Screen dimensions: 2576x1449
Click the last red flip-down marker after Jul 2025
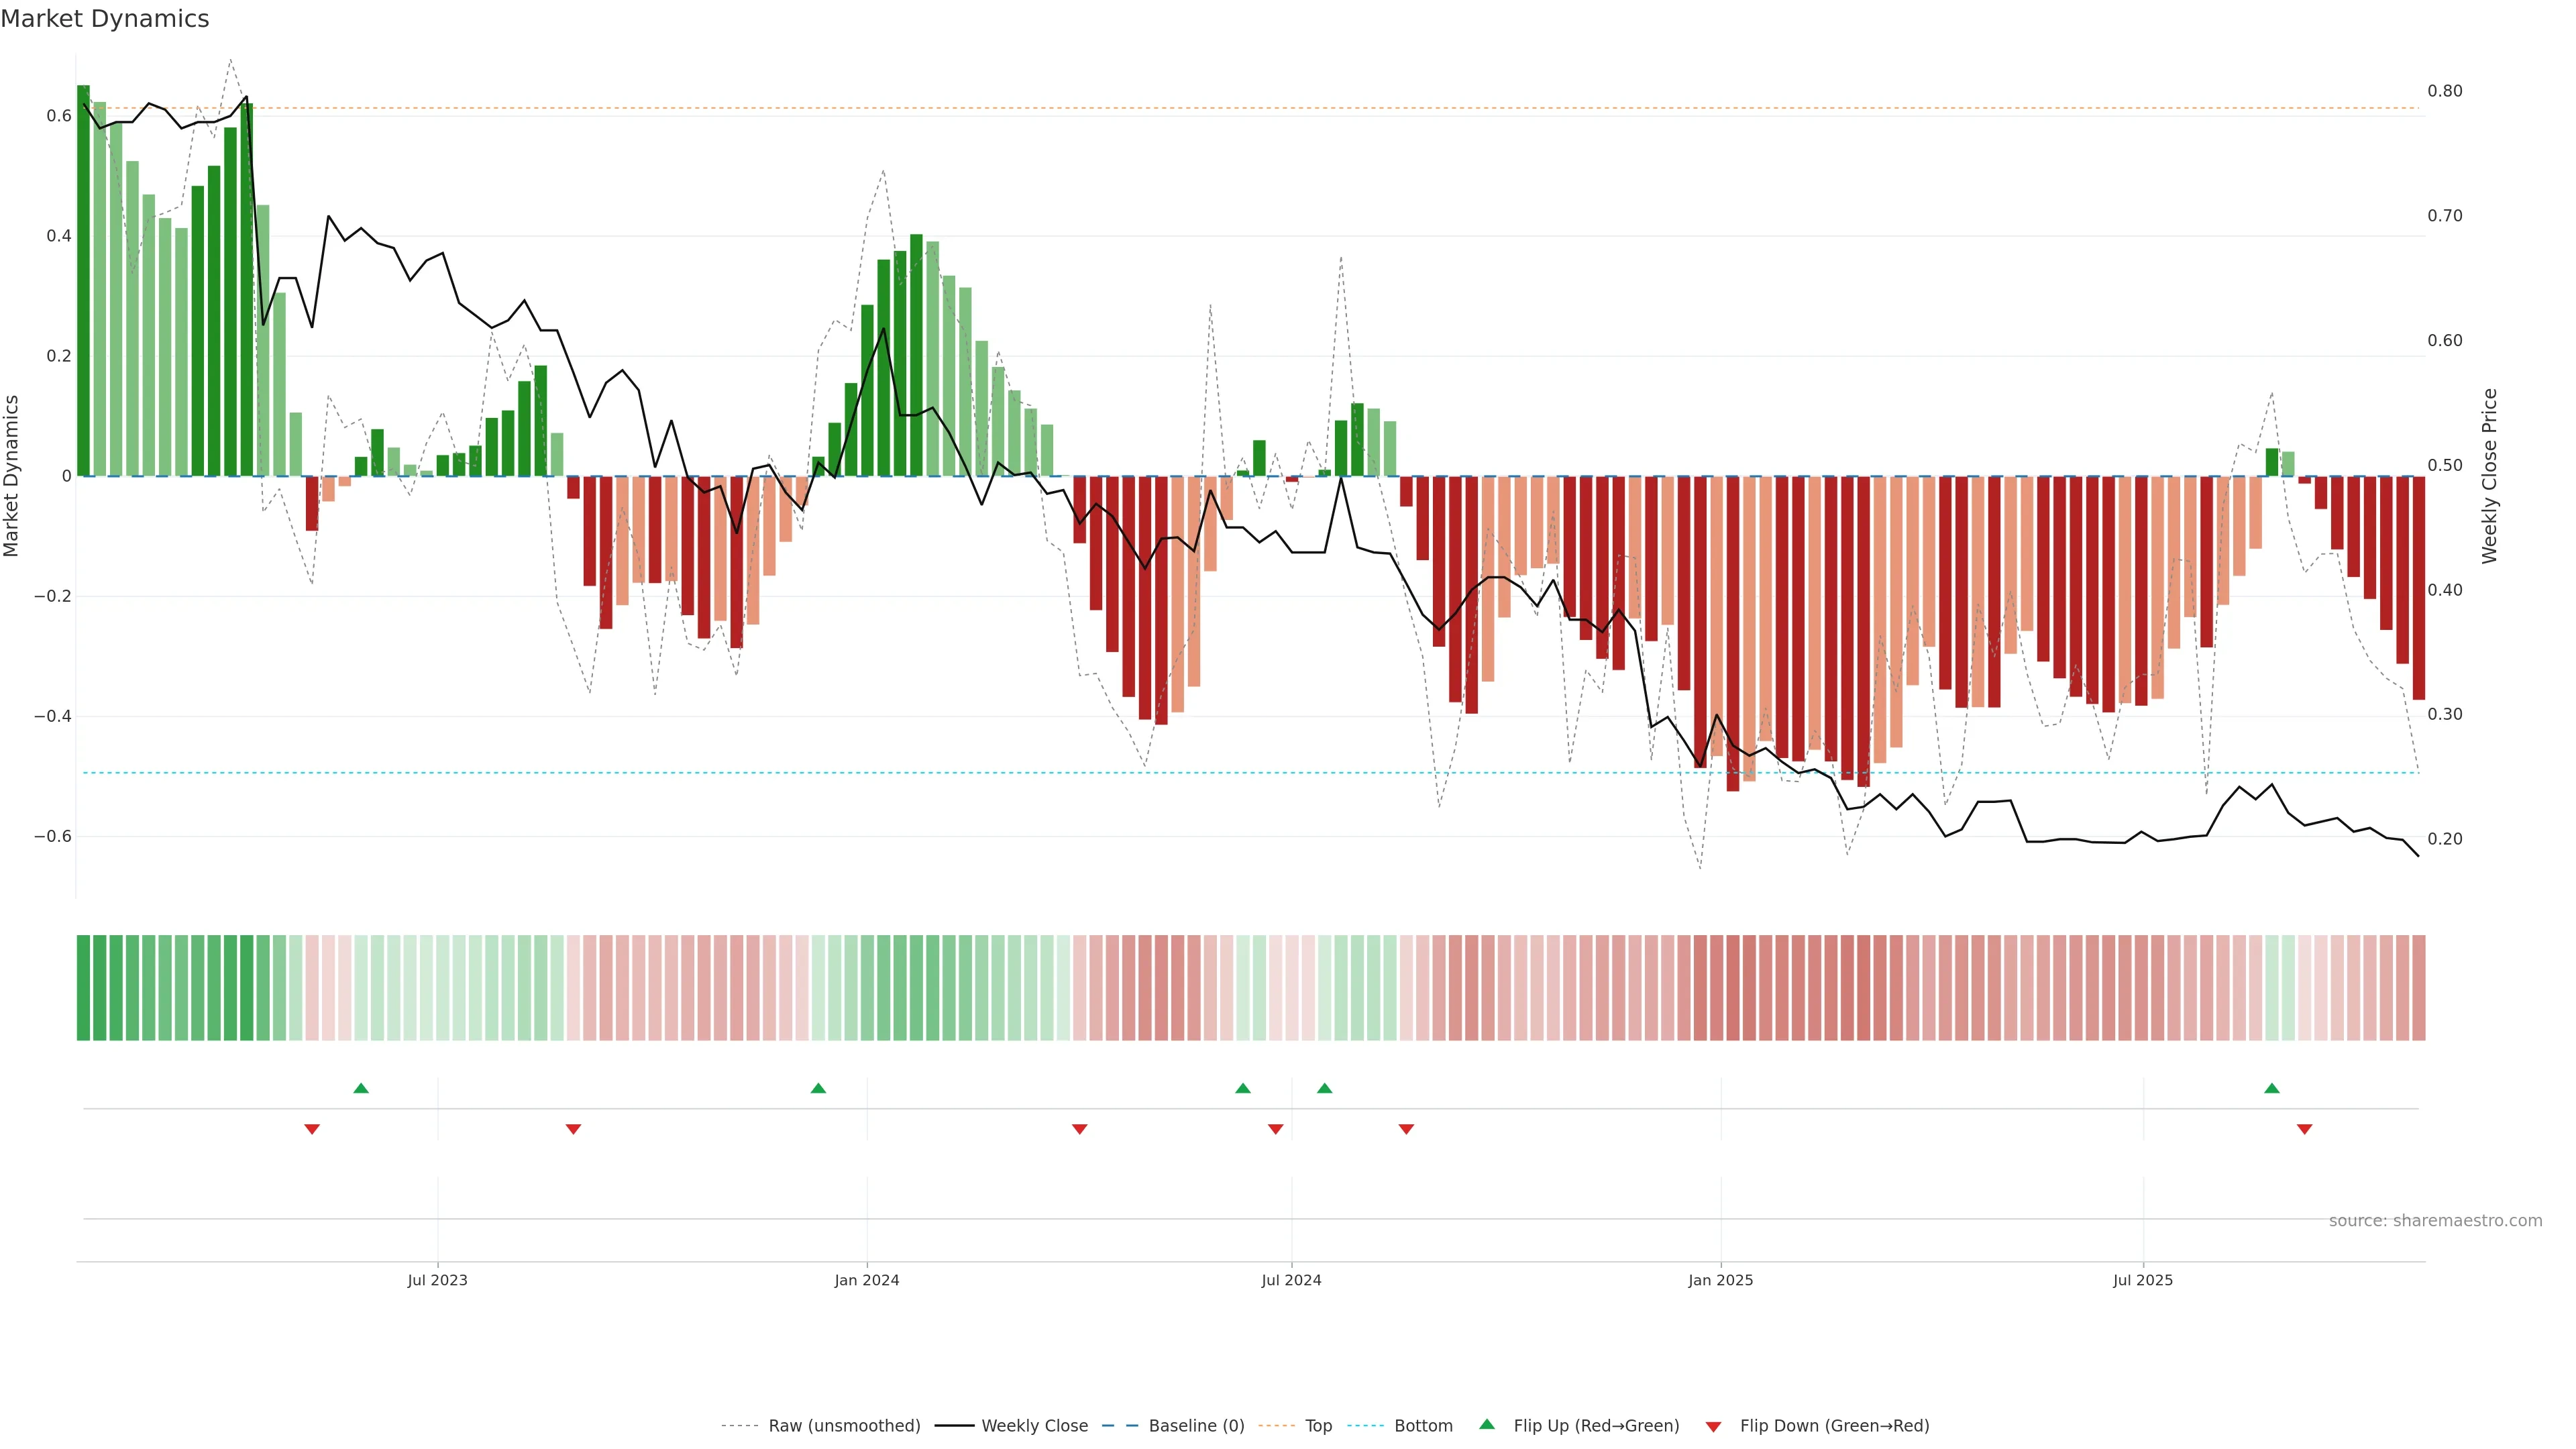[2304, 1129]
